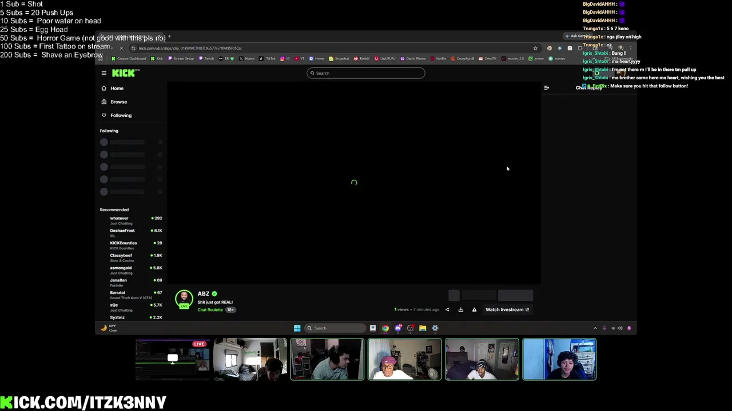Open recommended channel Classybeef
Screen dimensions: 732x411
click(131, 257)
